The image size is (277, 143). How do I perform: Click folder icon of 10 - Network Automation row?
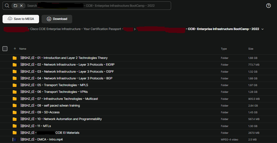click(x=15, y=119)
